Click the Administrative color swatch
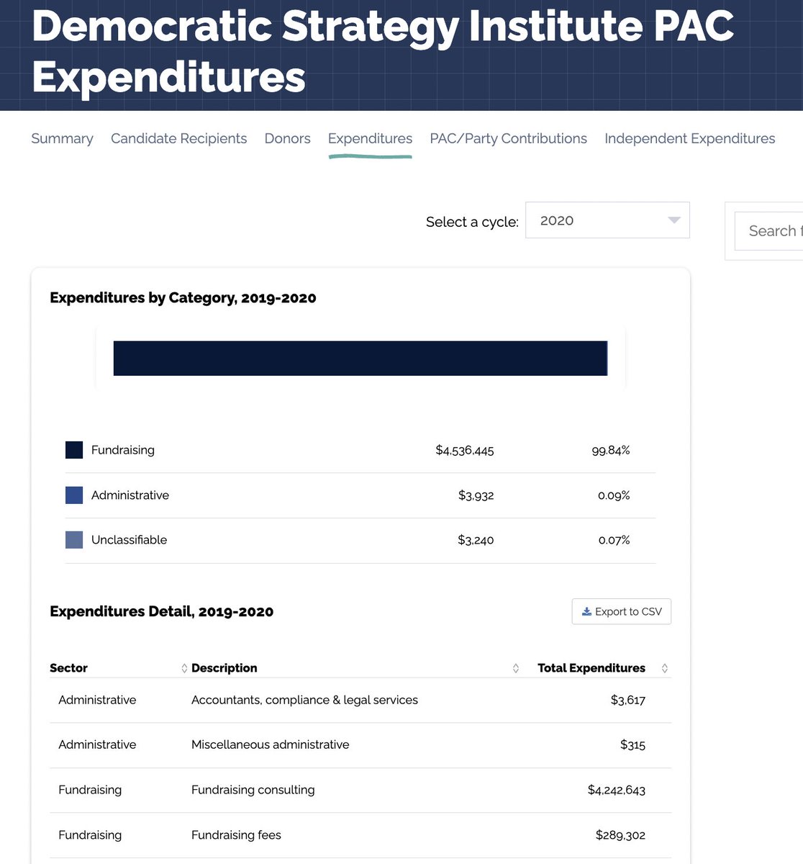 [x=74, y=495]
